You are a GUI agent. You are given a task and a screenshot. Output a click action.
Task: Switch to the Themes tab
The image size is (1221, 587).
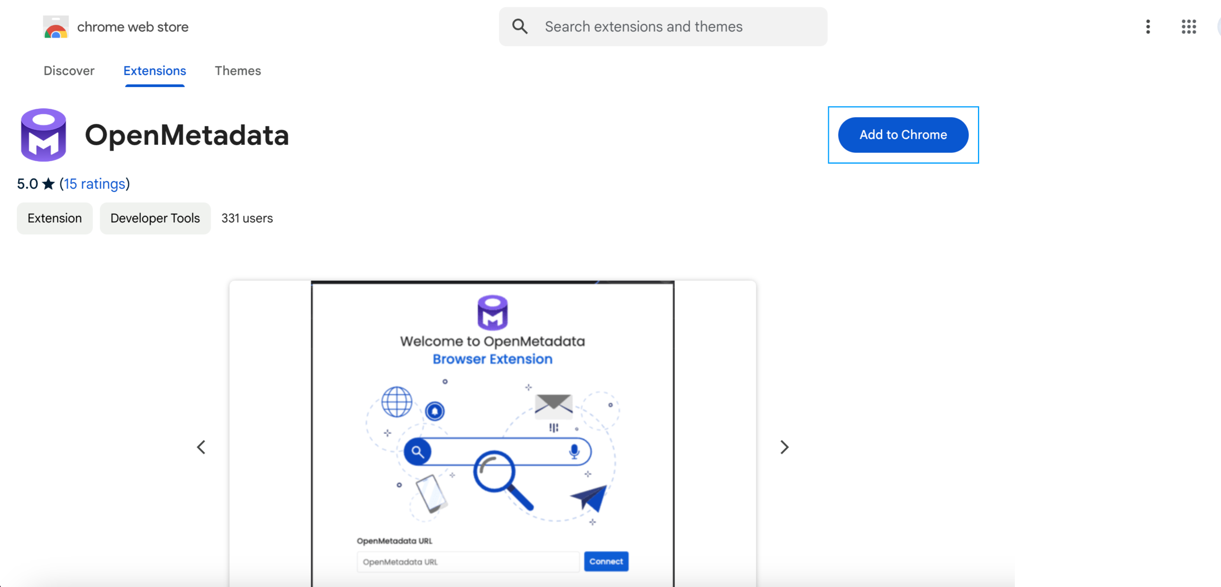(x=238, y=71)
